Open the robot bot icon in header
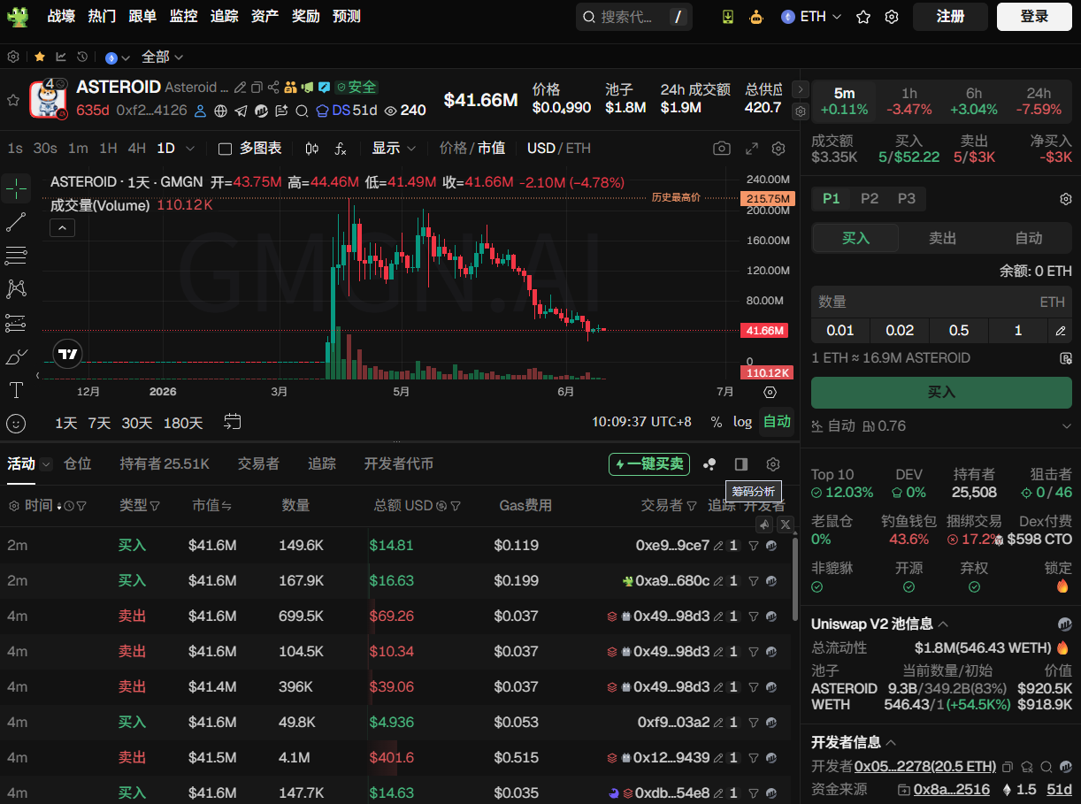Screen dimensions: 1081x804 pos(756,16)
